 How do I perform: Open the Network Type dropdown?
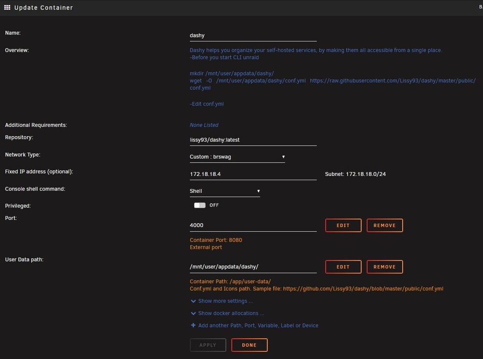(237, 157)
